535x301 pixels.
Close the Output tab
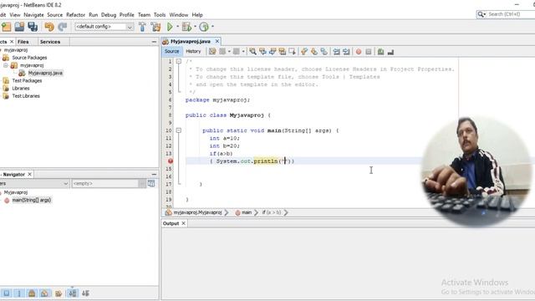[x=184, y=223]
